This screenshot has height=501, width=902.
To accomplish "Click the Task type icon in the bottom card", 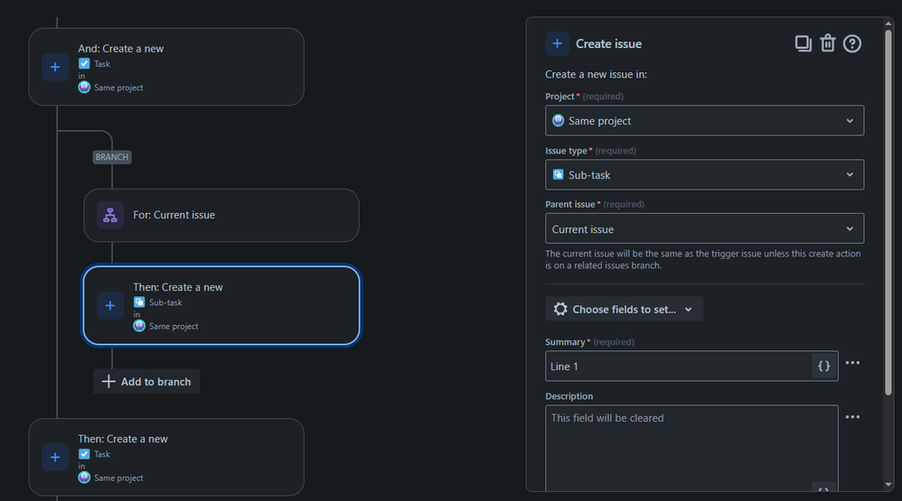I will click(84, 454).
